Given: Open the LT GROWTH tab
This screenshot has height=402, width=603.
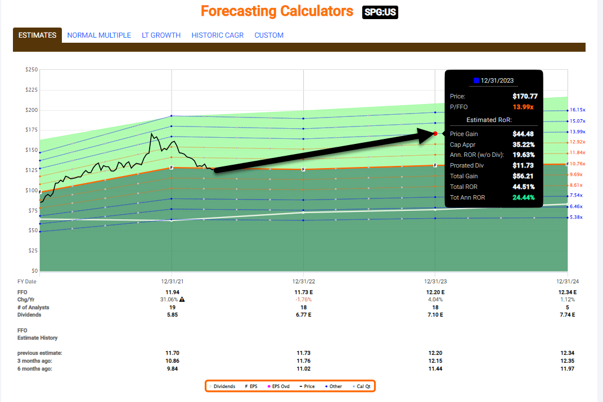Looking at the screenshot, I should point(161,35).
